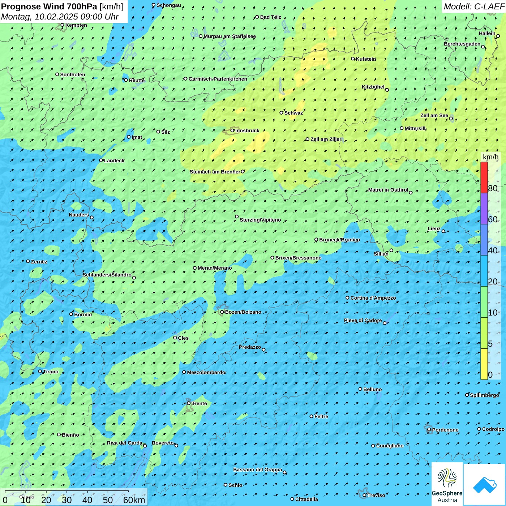Select the Bruneck/Brunico label
The image size is (506, 506).
339,240
